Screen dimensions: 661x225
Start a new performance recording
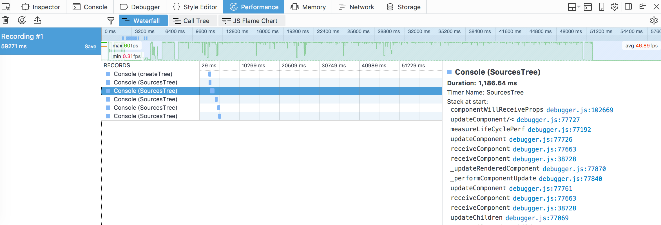pyautogui.click(x=22, y=20)
